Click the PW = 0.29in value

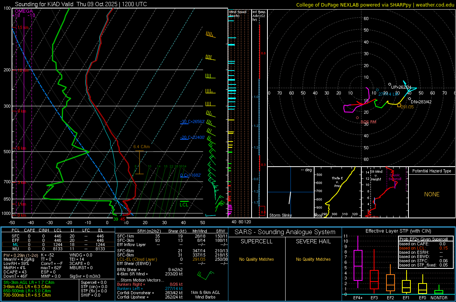tap(20, 255)
